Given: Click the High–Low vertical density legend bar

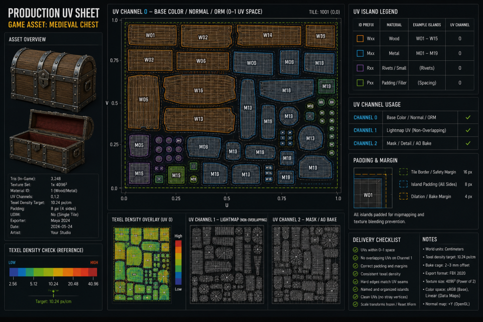Looking at the screenshot, I should pos(178,263).
